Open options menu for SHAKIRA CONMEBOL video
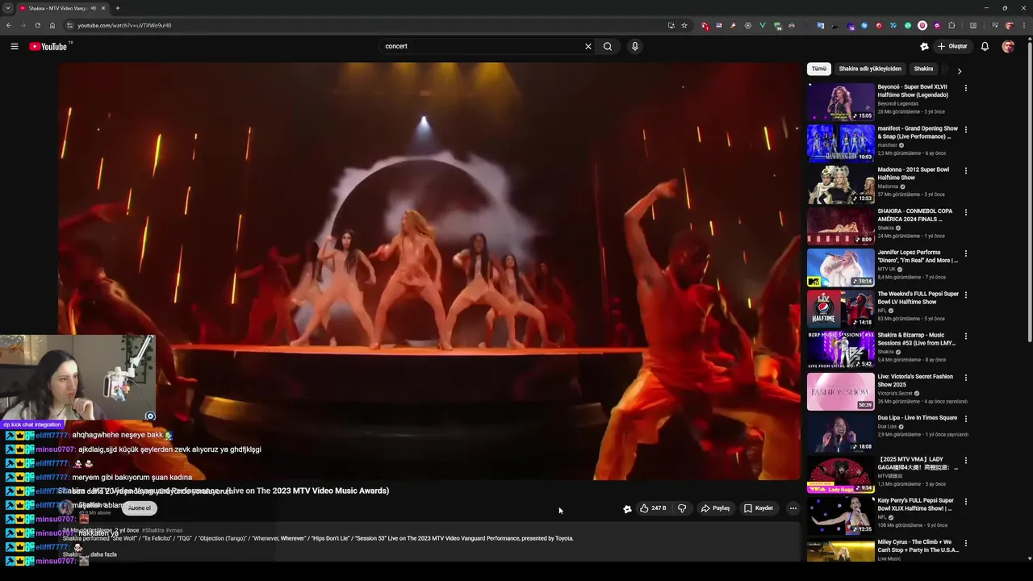This screenshot has height=581, width=1033. 966,212
